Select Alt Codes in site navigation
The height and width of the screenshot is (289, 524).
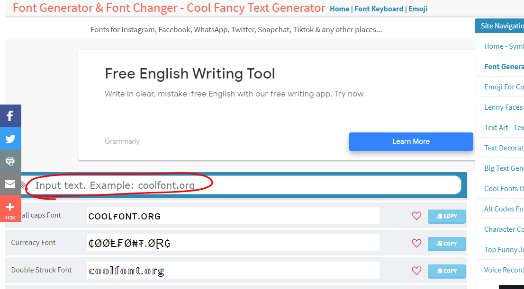pos(504,209)
